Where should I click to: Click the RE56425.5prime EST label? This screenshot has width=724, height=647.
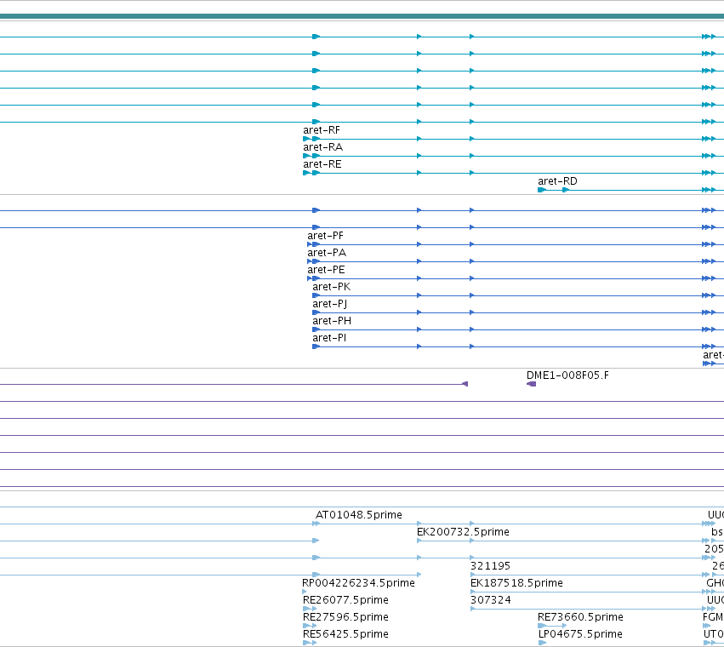[345, 634]
